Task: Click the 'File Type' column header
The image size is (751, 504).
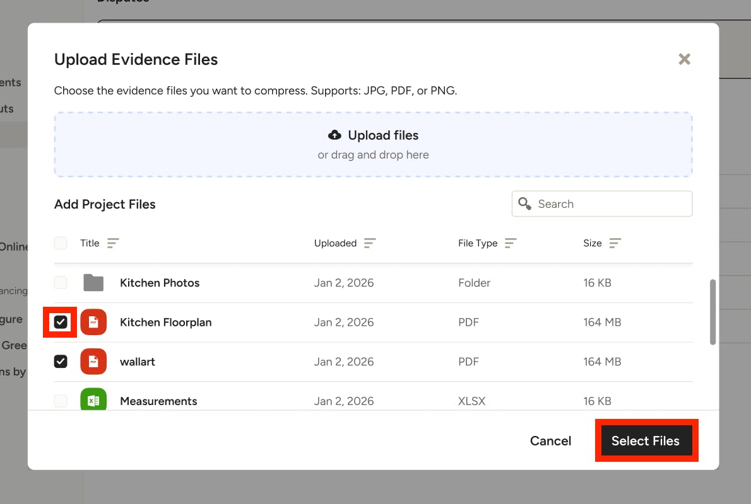Action: tap(478, 243)
